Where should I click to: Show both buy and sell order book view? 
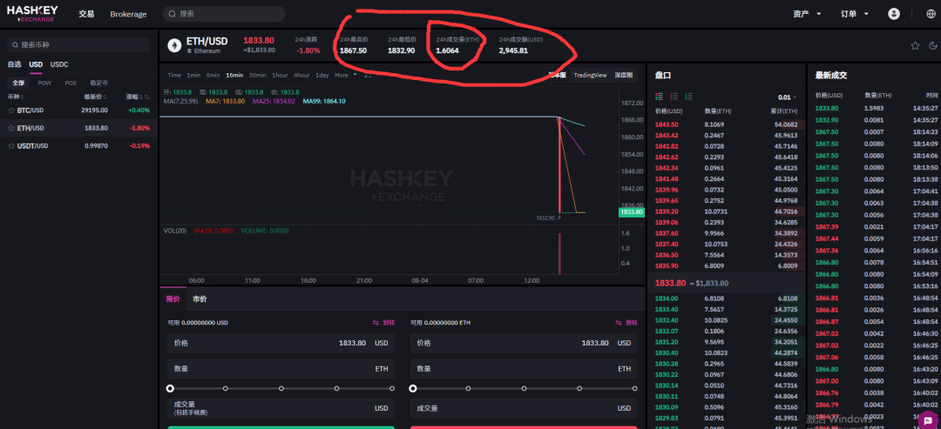coord(659,97)
